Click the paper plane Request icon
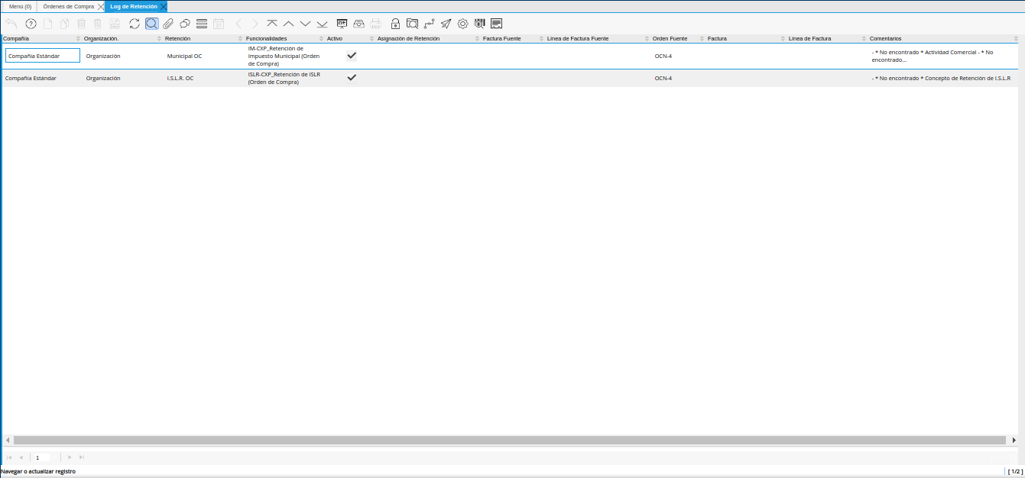Screen dimensions: 1025x478 click(x=446, y=24)
